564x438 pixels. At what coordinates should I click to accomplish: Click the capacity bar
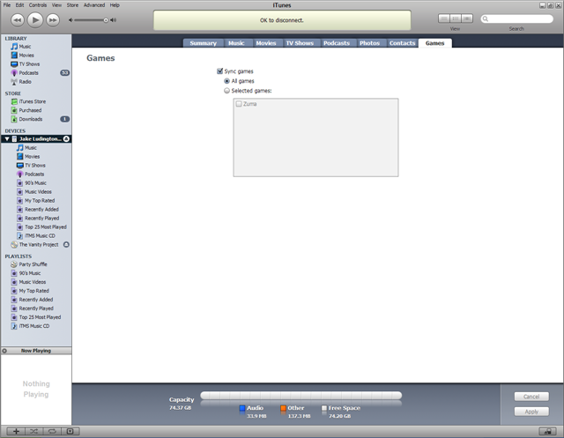(x=301, y=396)
